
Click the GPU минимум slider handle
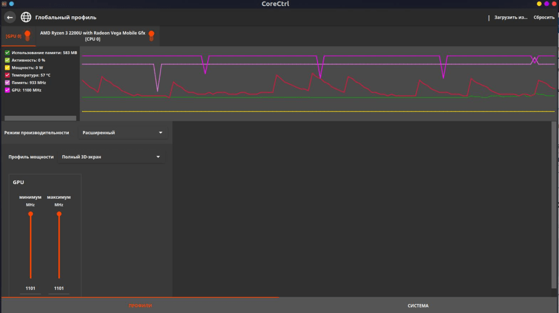coord(31,214)
